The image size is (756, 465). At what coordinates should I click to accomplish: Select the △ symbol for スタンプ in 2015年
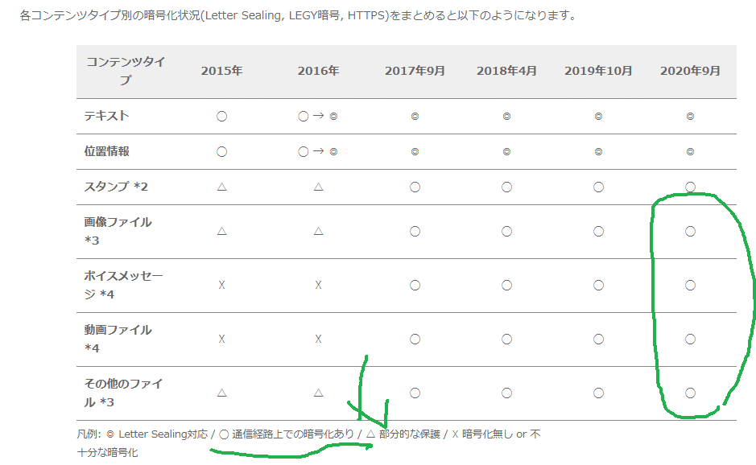pos(221,187)
